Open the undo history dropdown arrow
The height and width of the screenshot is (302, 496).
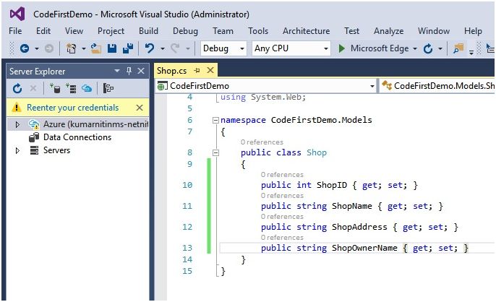[162, 48]
